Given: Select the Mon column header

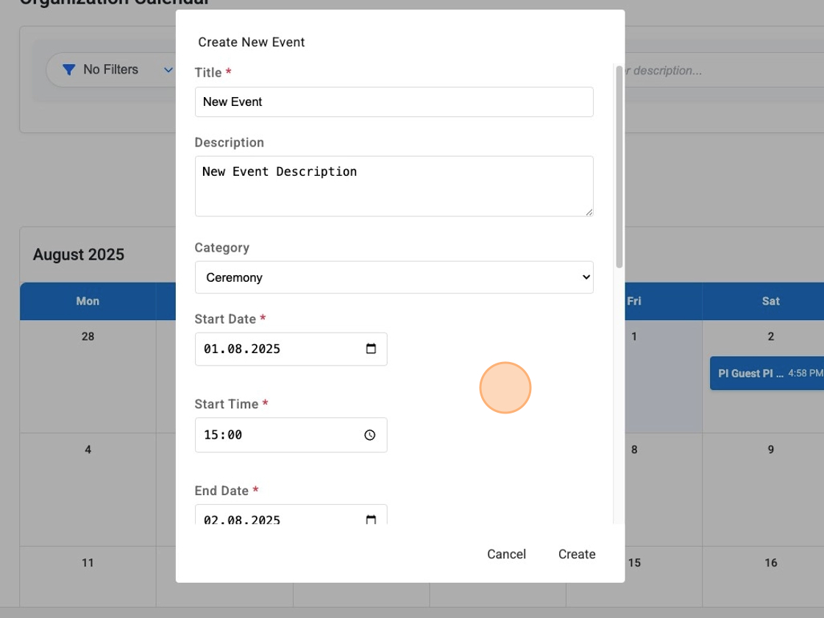Looking at the screenshot, I should tap(88, 301).
